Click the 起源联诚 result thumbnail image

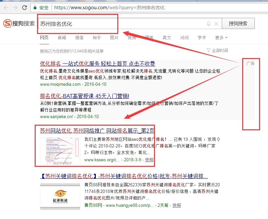point(60,196)
